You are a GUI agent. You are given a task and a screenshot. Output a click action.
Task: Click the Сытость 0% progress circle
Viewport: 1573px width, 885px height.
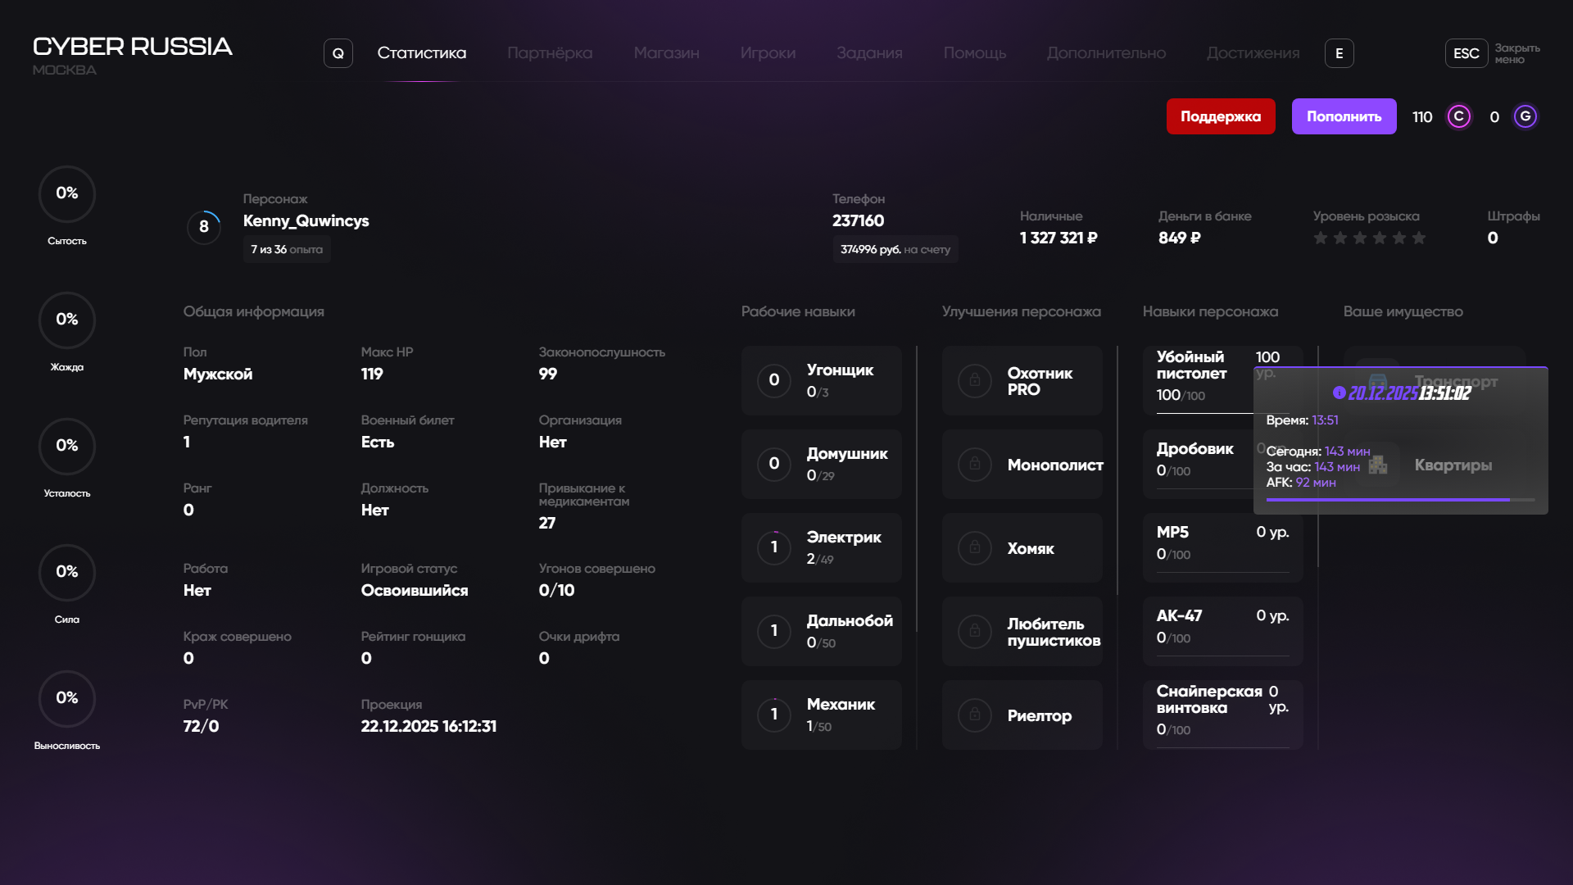(67, 193)
